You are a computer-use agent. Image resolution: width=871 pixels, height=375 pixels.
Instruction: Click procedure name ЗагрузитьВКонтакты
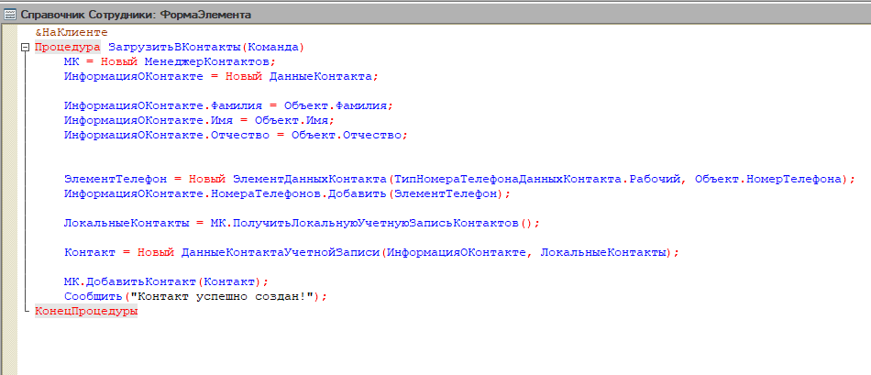174,48
